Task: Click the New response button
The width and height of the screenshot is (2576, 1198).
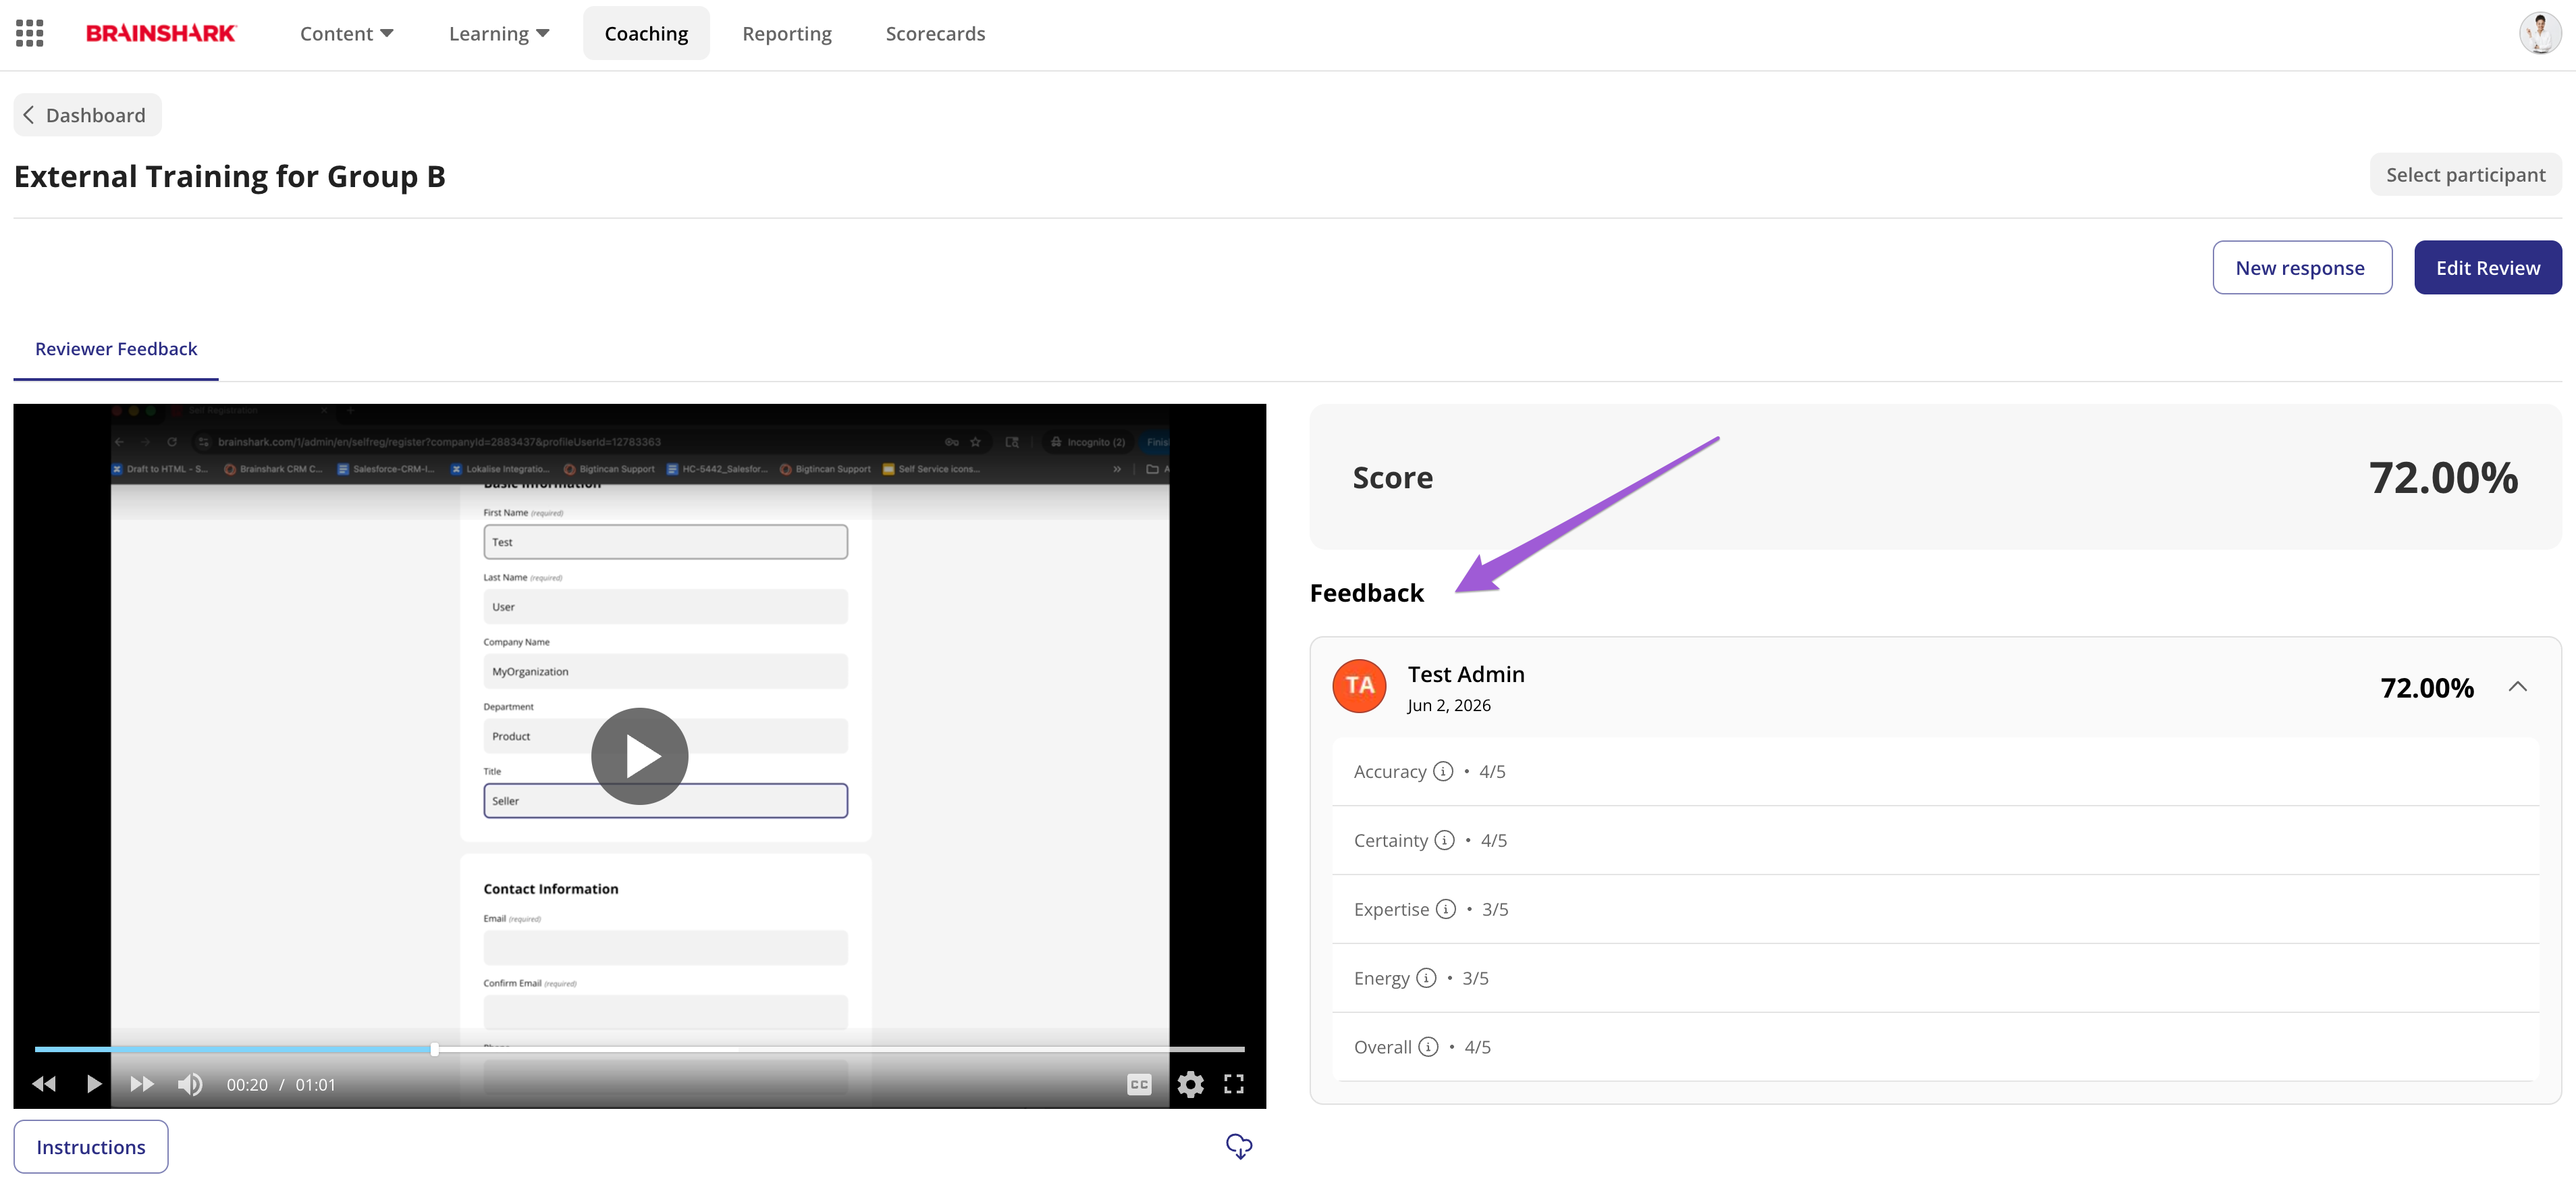Action: point(2301,268)
